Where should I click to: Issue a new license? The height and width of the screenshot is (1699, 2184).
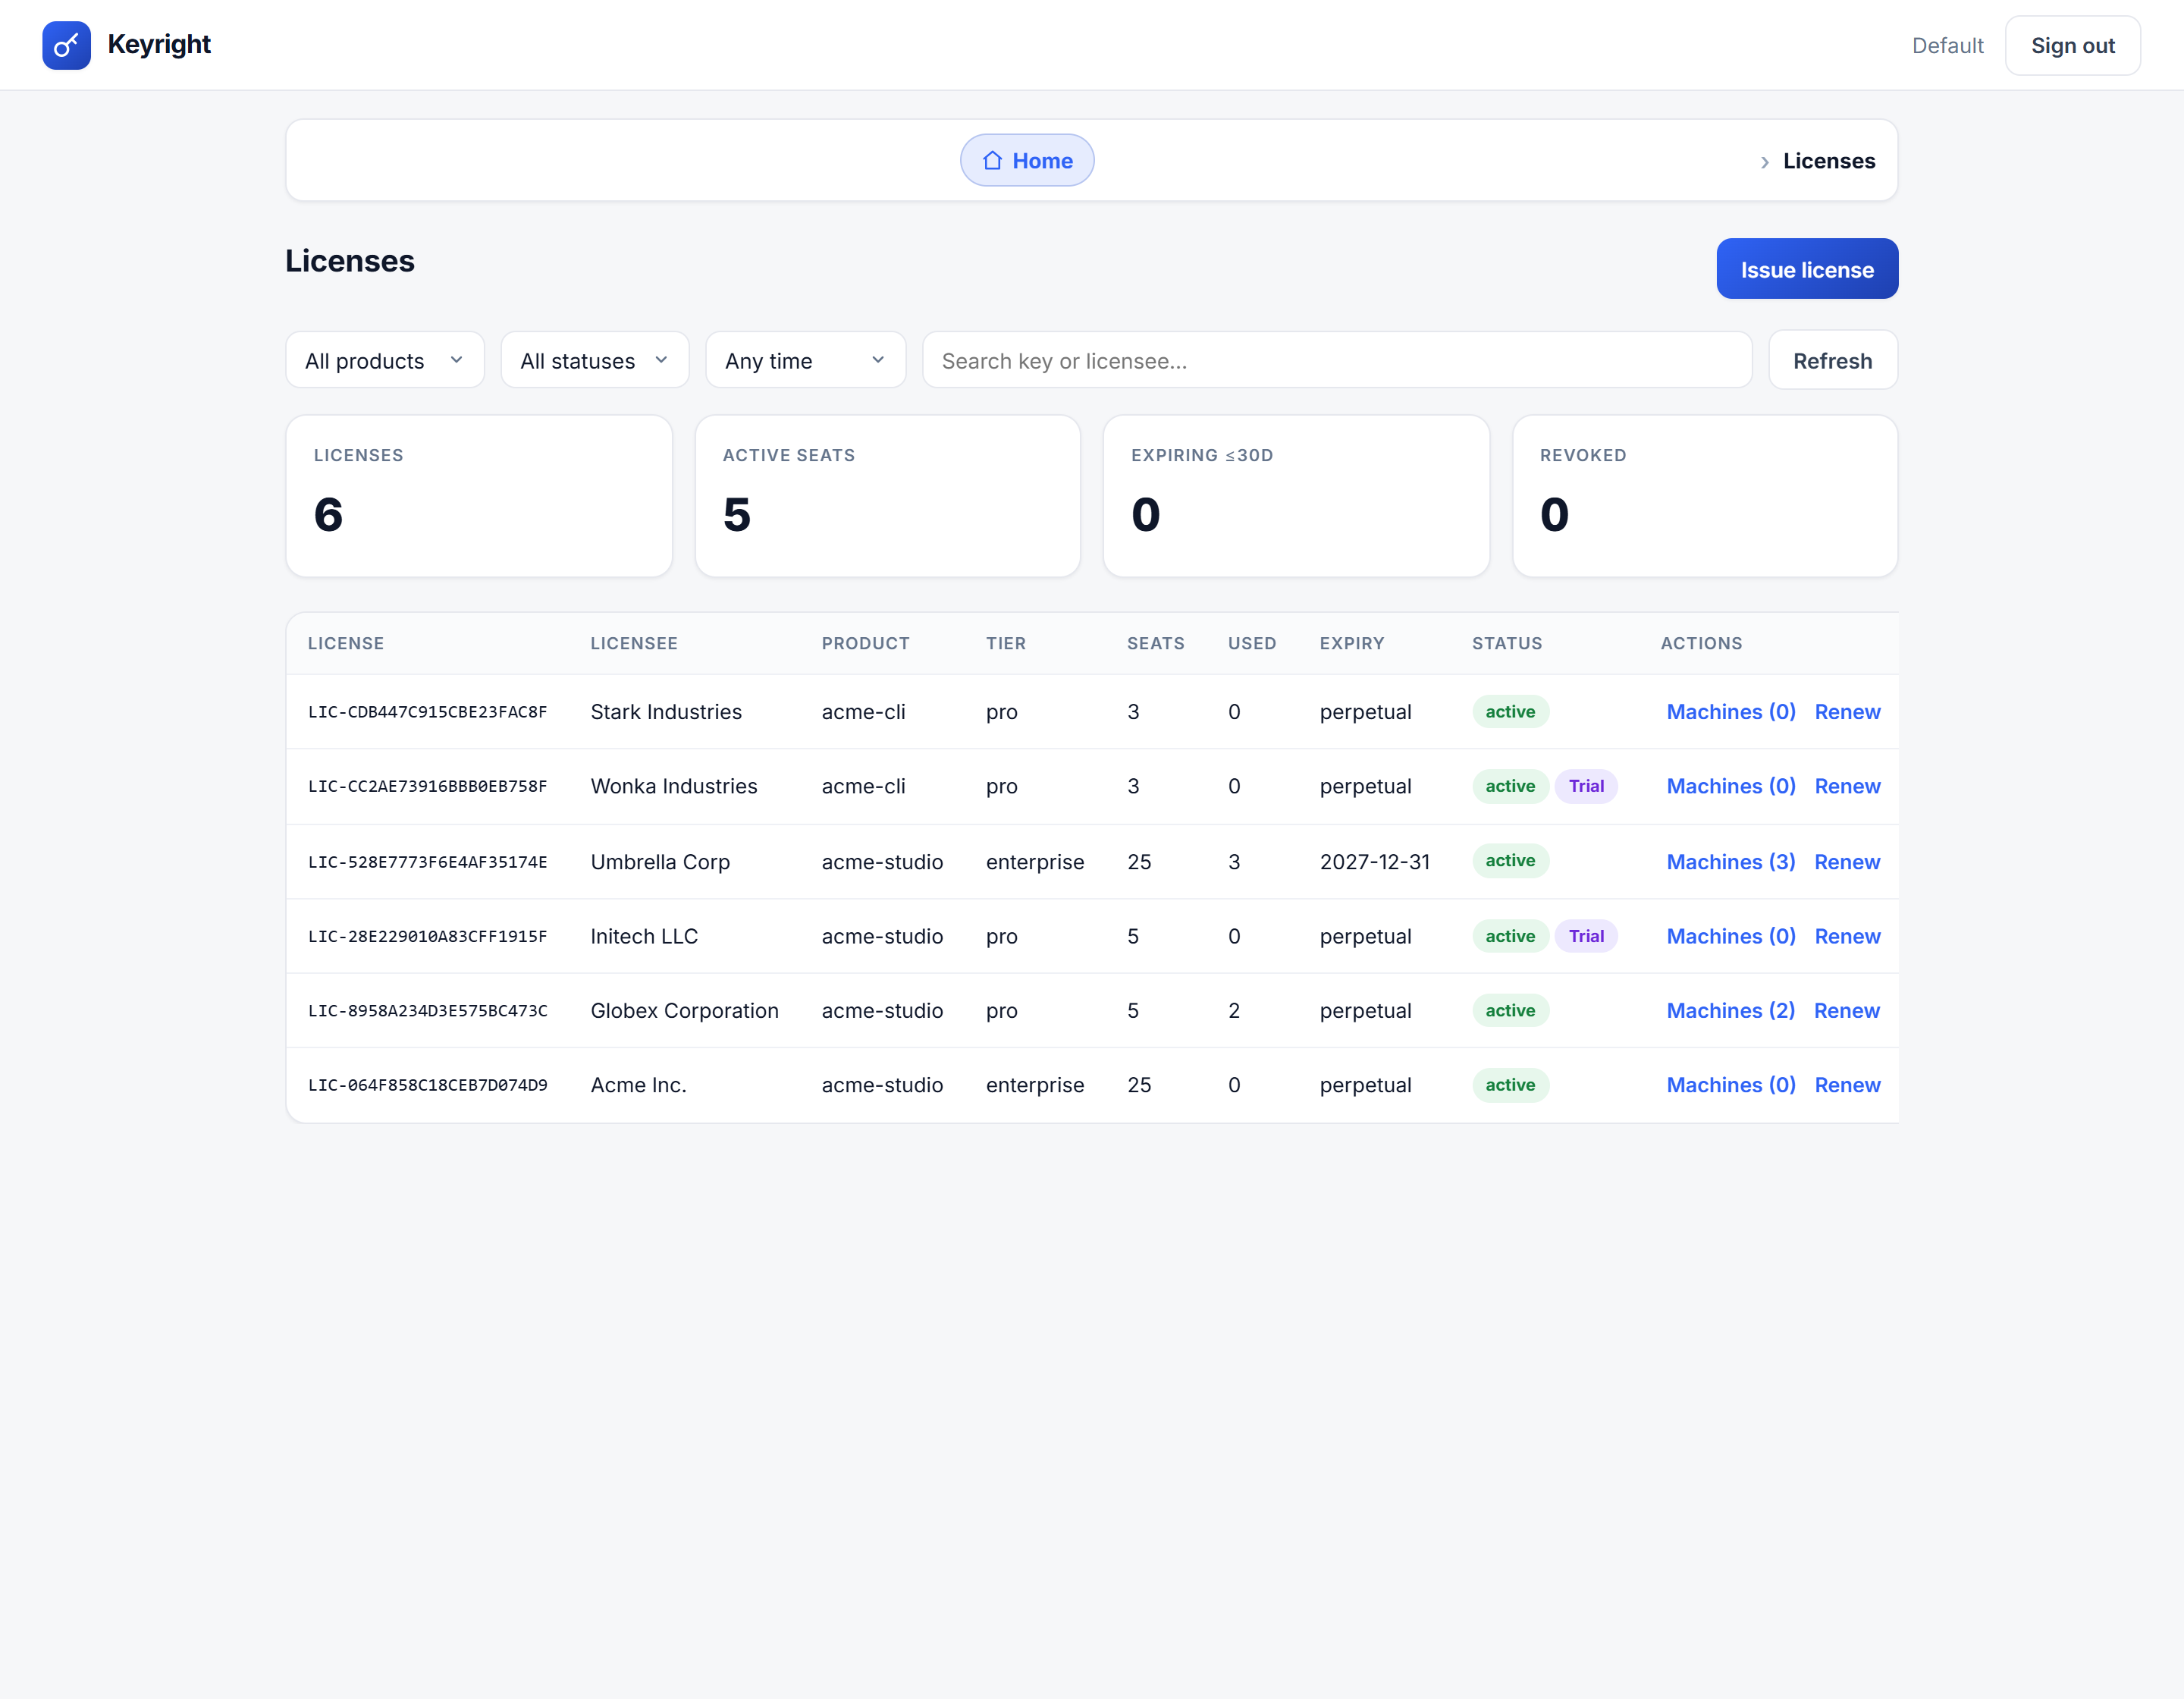coord(1807,269)
